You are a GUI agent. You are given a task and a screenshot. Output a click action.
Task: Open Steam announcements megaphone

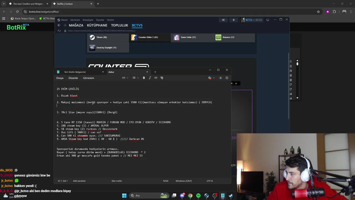click(223, 20)
